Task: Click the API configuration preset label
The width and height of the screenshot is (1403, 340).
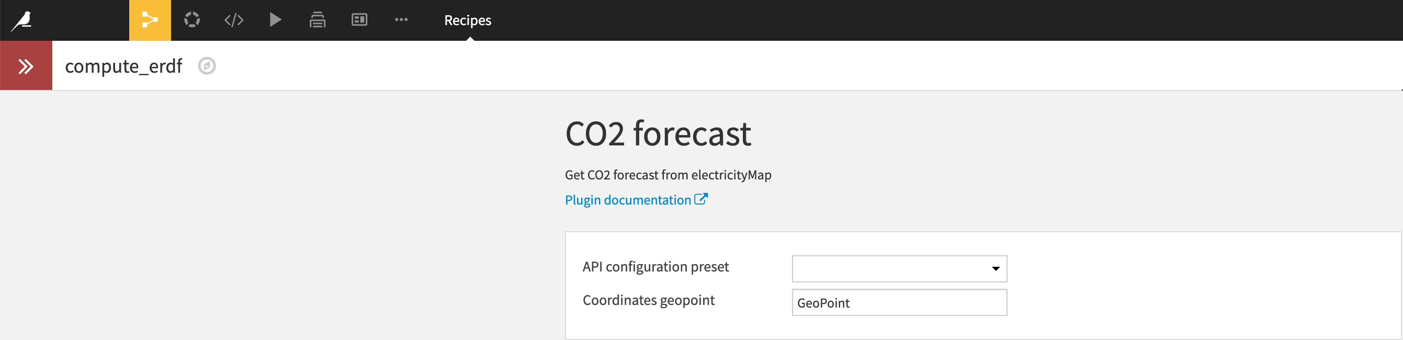Action: 655,266
